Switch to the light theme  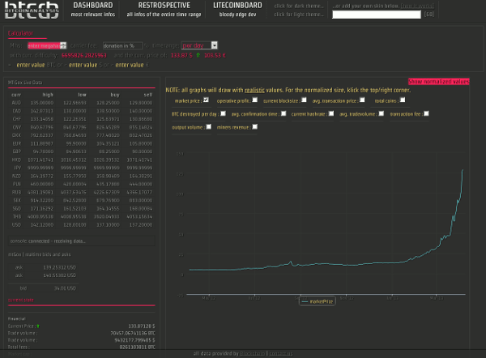(299, 15)
